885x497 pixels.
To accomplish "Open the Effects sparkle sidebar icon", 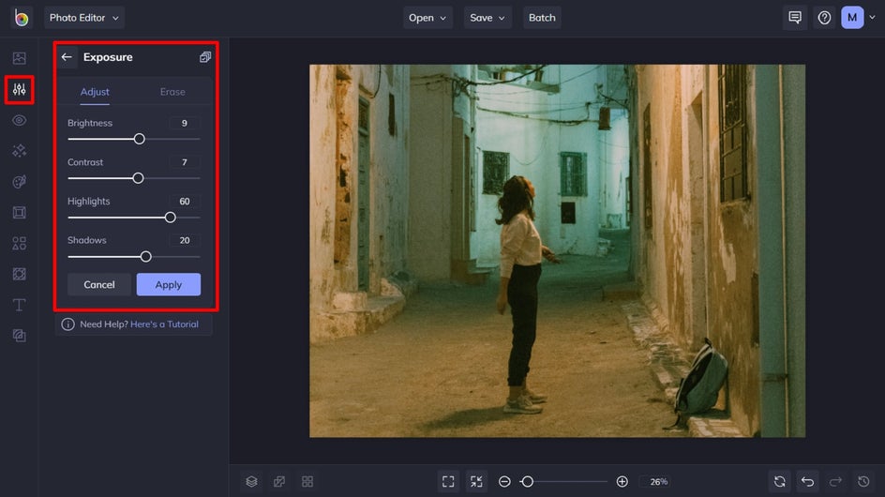I will coord(19,151).
